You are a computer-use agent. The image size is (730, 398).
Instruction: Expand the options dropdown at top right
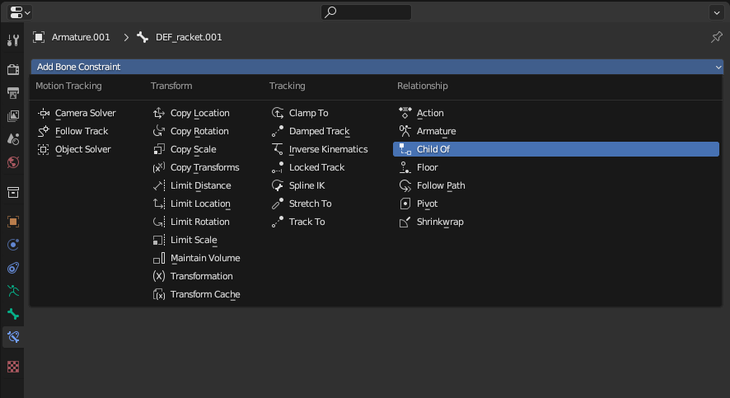pyautogui.click(x=715, y=12)
